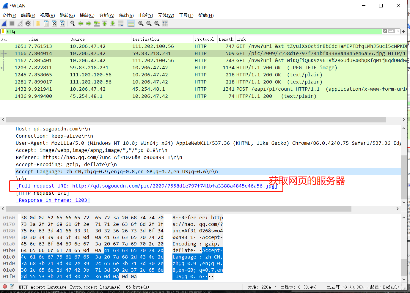
Task: Go back in packet history arrow
Action: 81,23
